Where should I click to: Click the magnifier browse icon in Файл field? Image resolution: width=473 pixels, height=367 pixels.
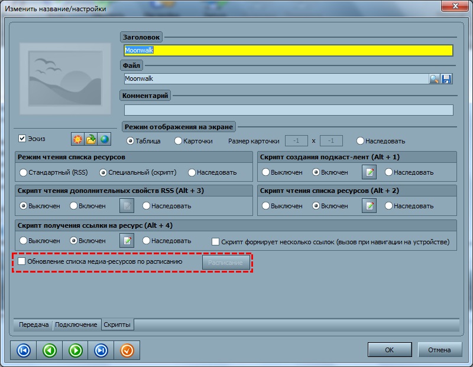click(x=434, y=79)
